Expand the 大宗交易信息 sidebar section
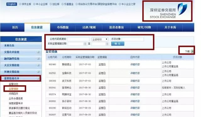The width and height of the screenshot is (201, 117). point(38,65)
